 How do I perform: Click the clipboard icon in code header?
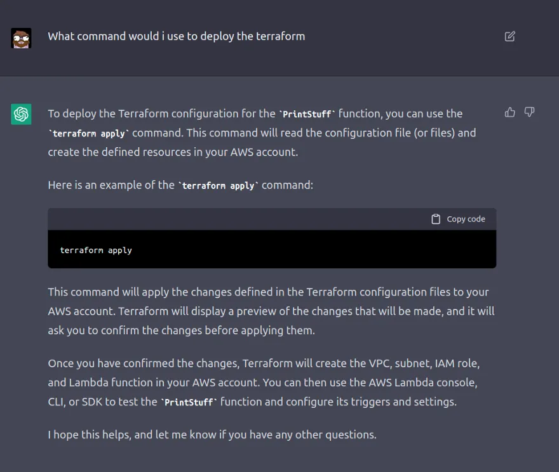click(436, 219)
